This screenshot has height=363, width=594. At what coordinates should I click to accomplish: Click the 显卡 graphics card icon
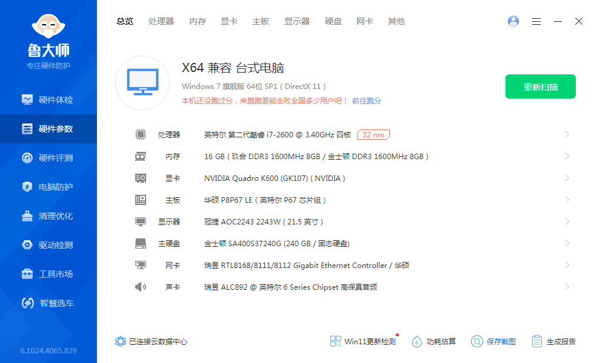[141, 178]
